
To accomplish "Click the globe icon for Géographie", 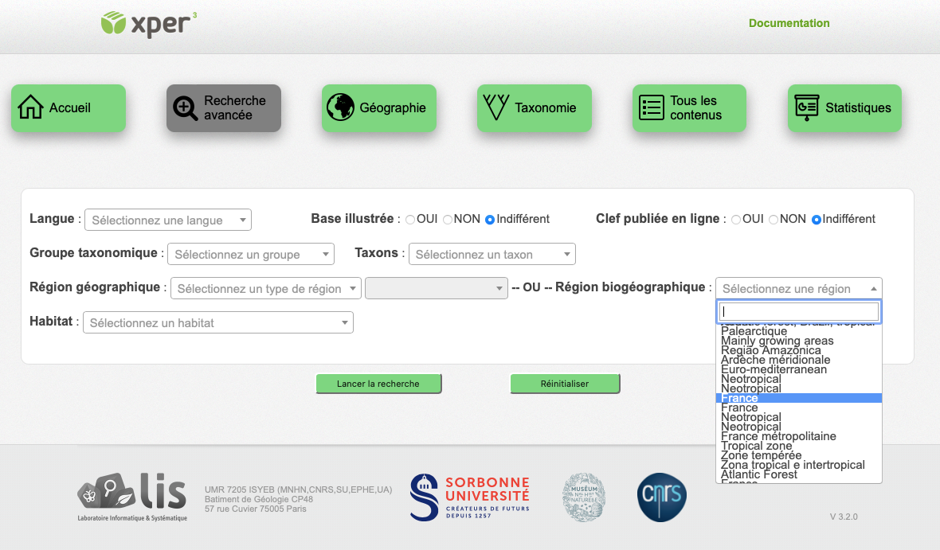I will click(x=340, y=107).
